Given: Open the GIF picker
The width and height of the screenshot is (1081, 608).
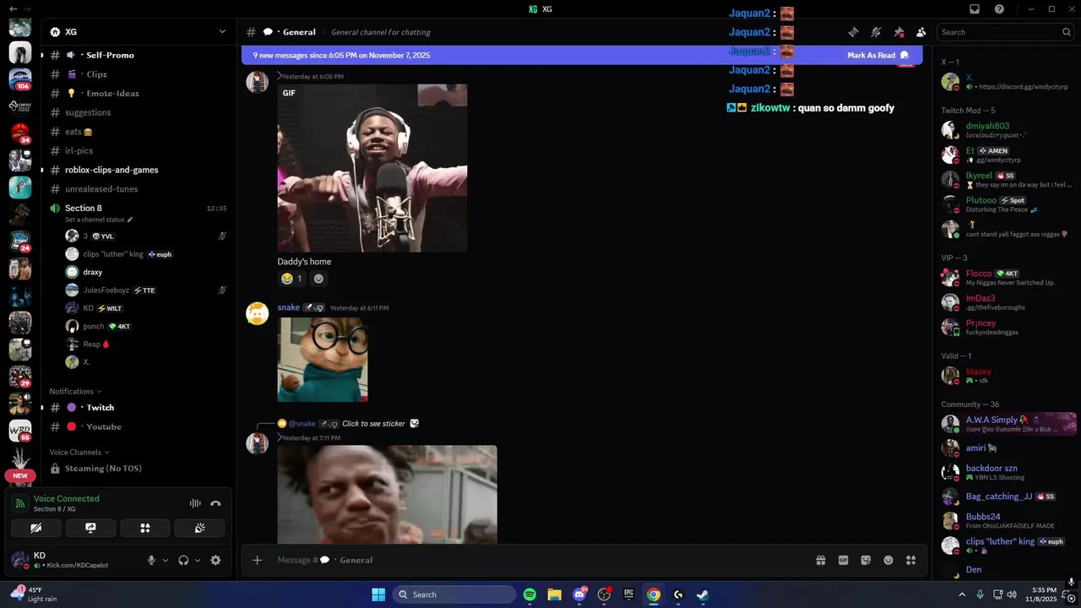Looking at the screenshot, I should (x=843, y=560).
